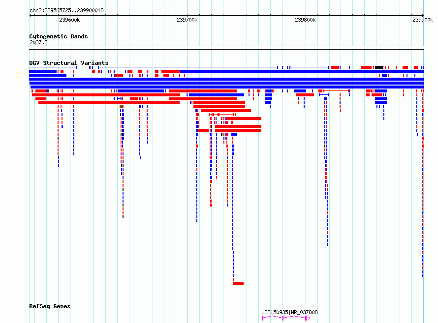Screen dimensions: 438x323
Task: Click the left arrowhead of the ruler
Action: [31, 16]
